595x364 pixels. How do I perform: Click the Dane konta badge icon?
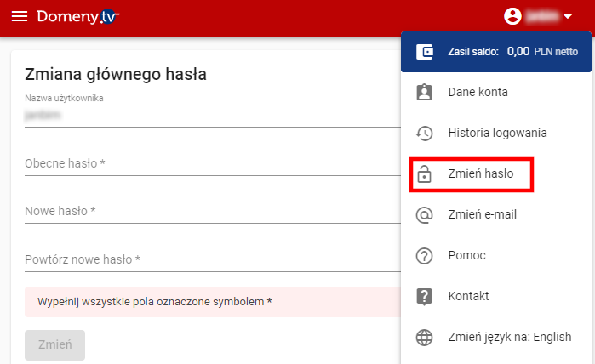(424, 92)
